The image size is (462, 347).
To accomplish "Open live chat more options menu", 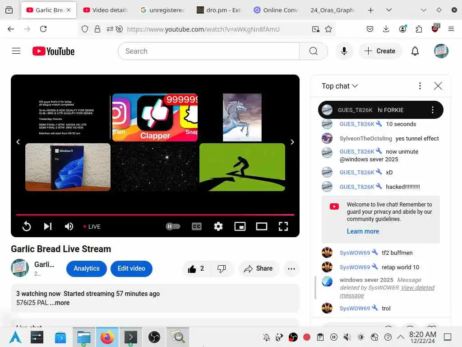I will coord(420,86).
